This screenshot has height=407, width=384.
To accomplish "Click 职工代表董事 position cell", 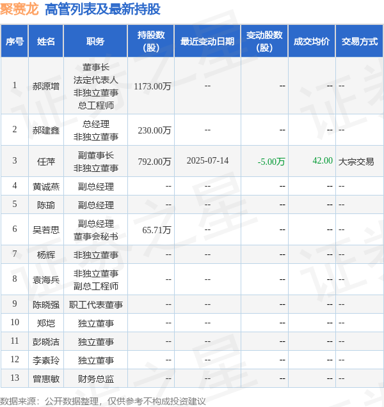I will (96, 305).
